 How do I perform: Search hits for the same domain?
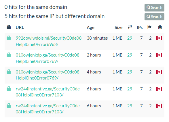tap(154, 8)
